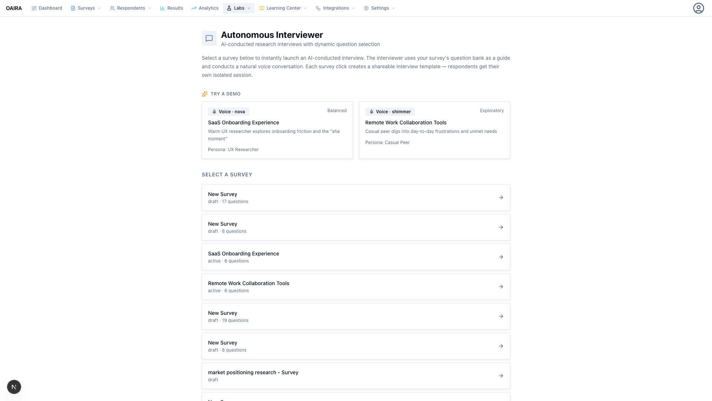Click the Results bar chart icon
The width and height of the screenshot is (712, 401).
pos(162,8)
